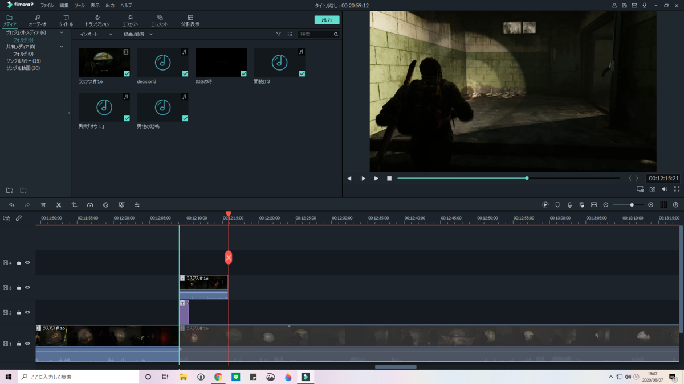The image size is (684, 384).
Task: Hide track 2 with eye icon
Action: coord(27,312)
